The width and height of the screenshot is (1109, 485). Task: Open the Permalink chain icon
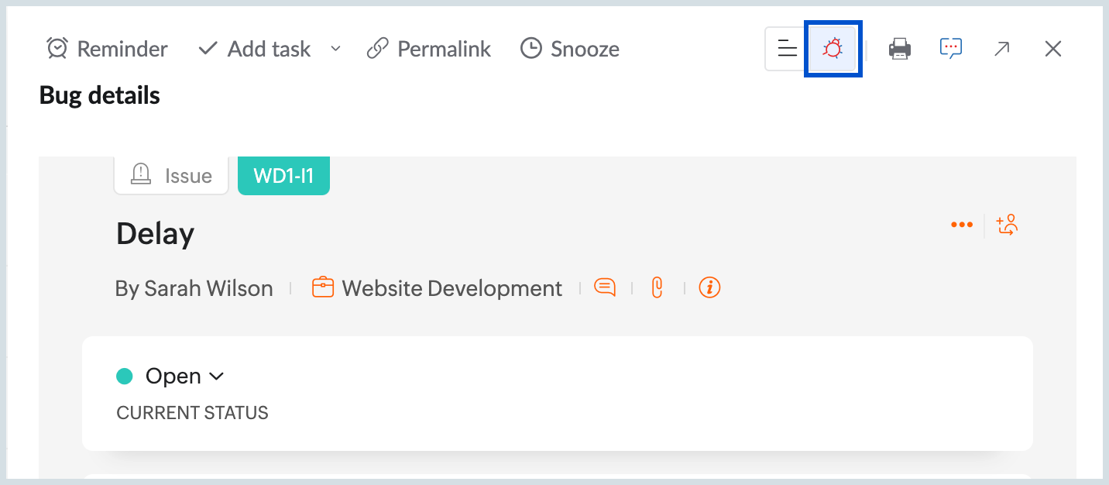pyautogui.click(x=377, y=49)
